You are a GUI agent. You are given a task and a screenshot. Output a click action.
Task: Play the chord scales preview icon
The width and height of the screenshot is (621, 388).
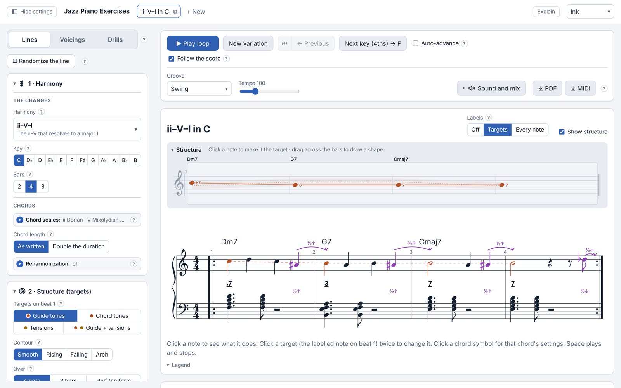(20, 220)
